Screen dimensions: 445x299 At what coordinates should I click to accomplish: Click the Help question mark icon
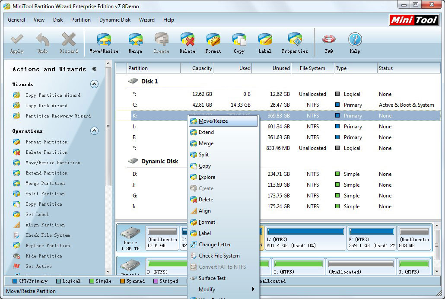coord(355,43)
